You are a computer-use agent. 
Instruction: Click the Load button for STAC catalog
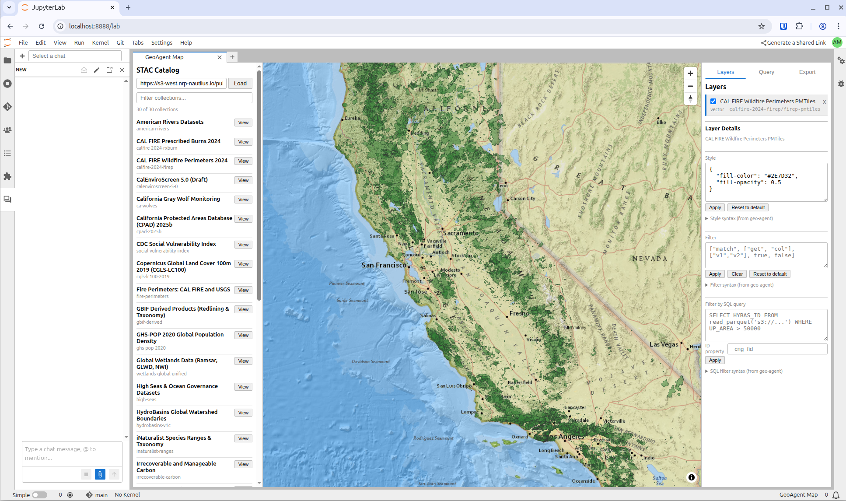240,84
